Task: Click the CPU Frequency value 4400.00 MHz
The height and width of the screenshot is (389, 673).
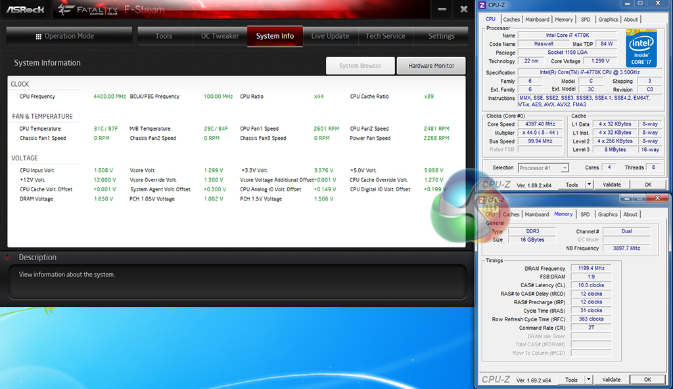Action: (110, 97)
